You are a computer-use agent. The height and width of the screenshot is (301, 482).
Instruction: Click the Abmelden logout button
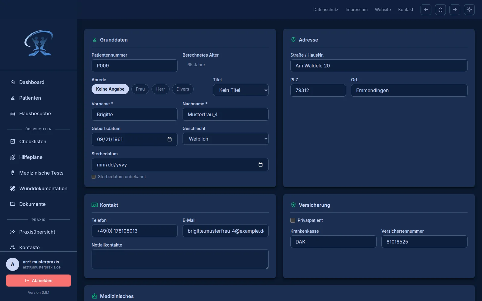(39, 281)
